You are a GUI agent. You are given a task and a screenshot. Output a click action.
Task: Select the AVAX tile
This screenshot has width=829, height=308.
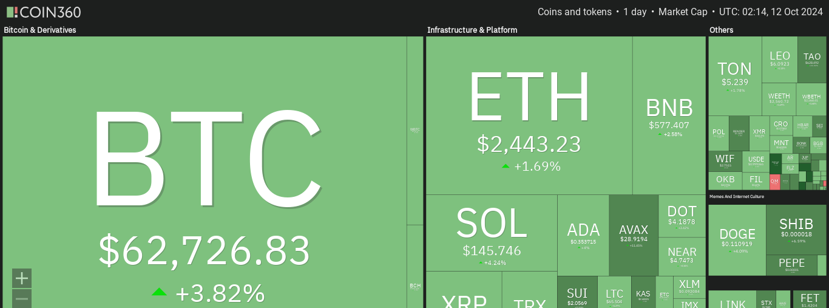click(x=634, y=235)
